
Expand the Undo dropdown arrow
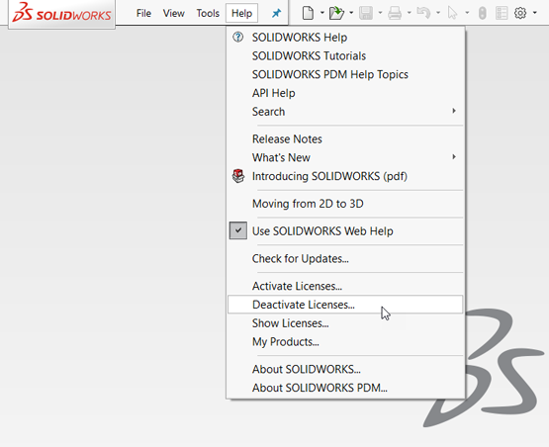[x=438, y=13]
